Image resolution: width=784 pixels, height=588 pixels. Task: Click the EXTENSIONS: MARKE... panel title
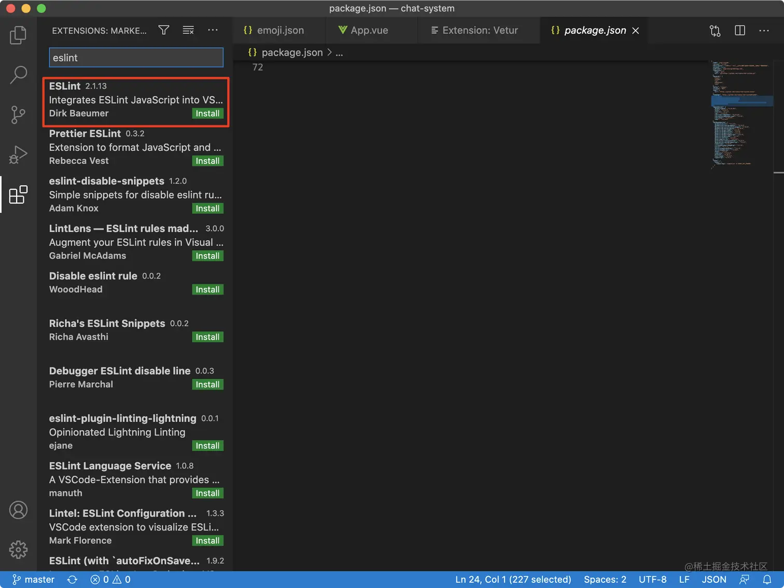pyautogui.click(x=99, y=31)
